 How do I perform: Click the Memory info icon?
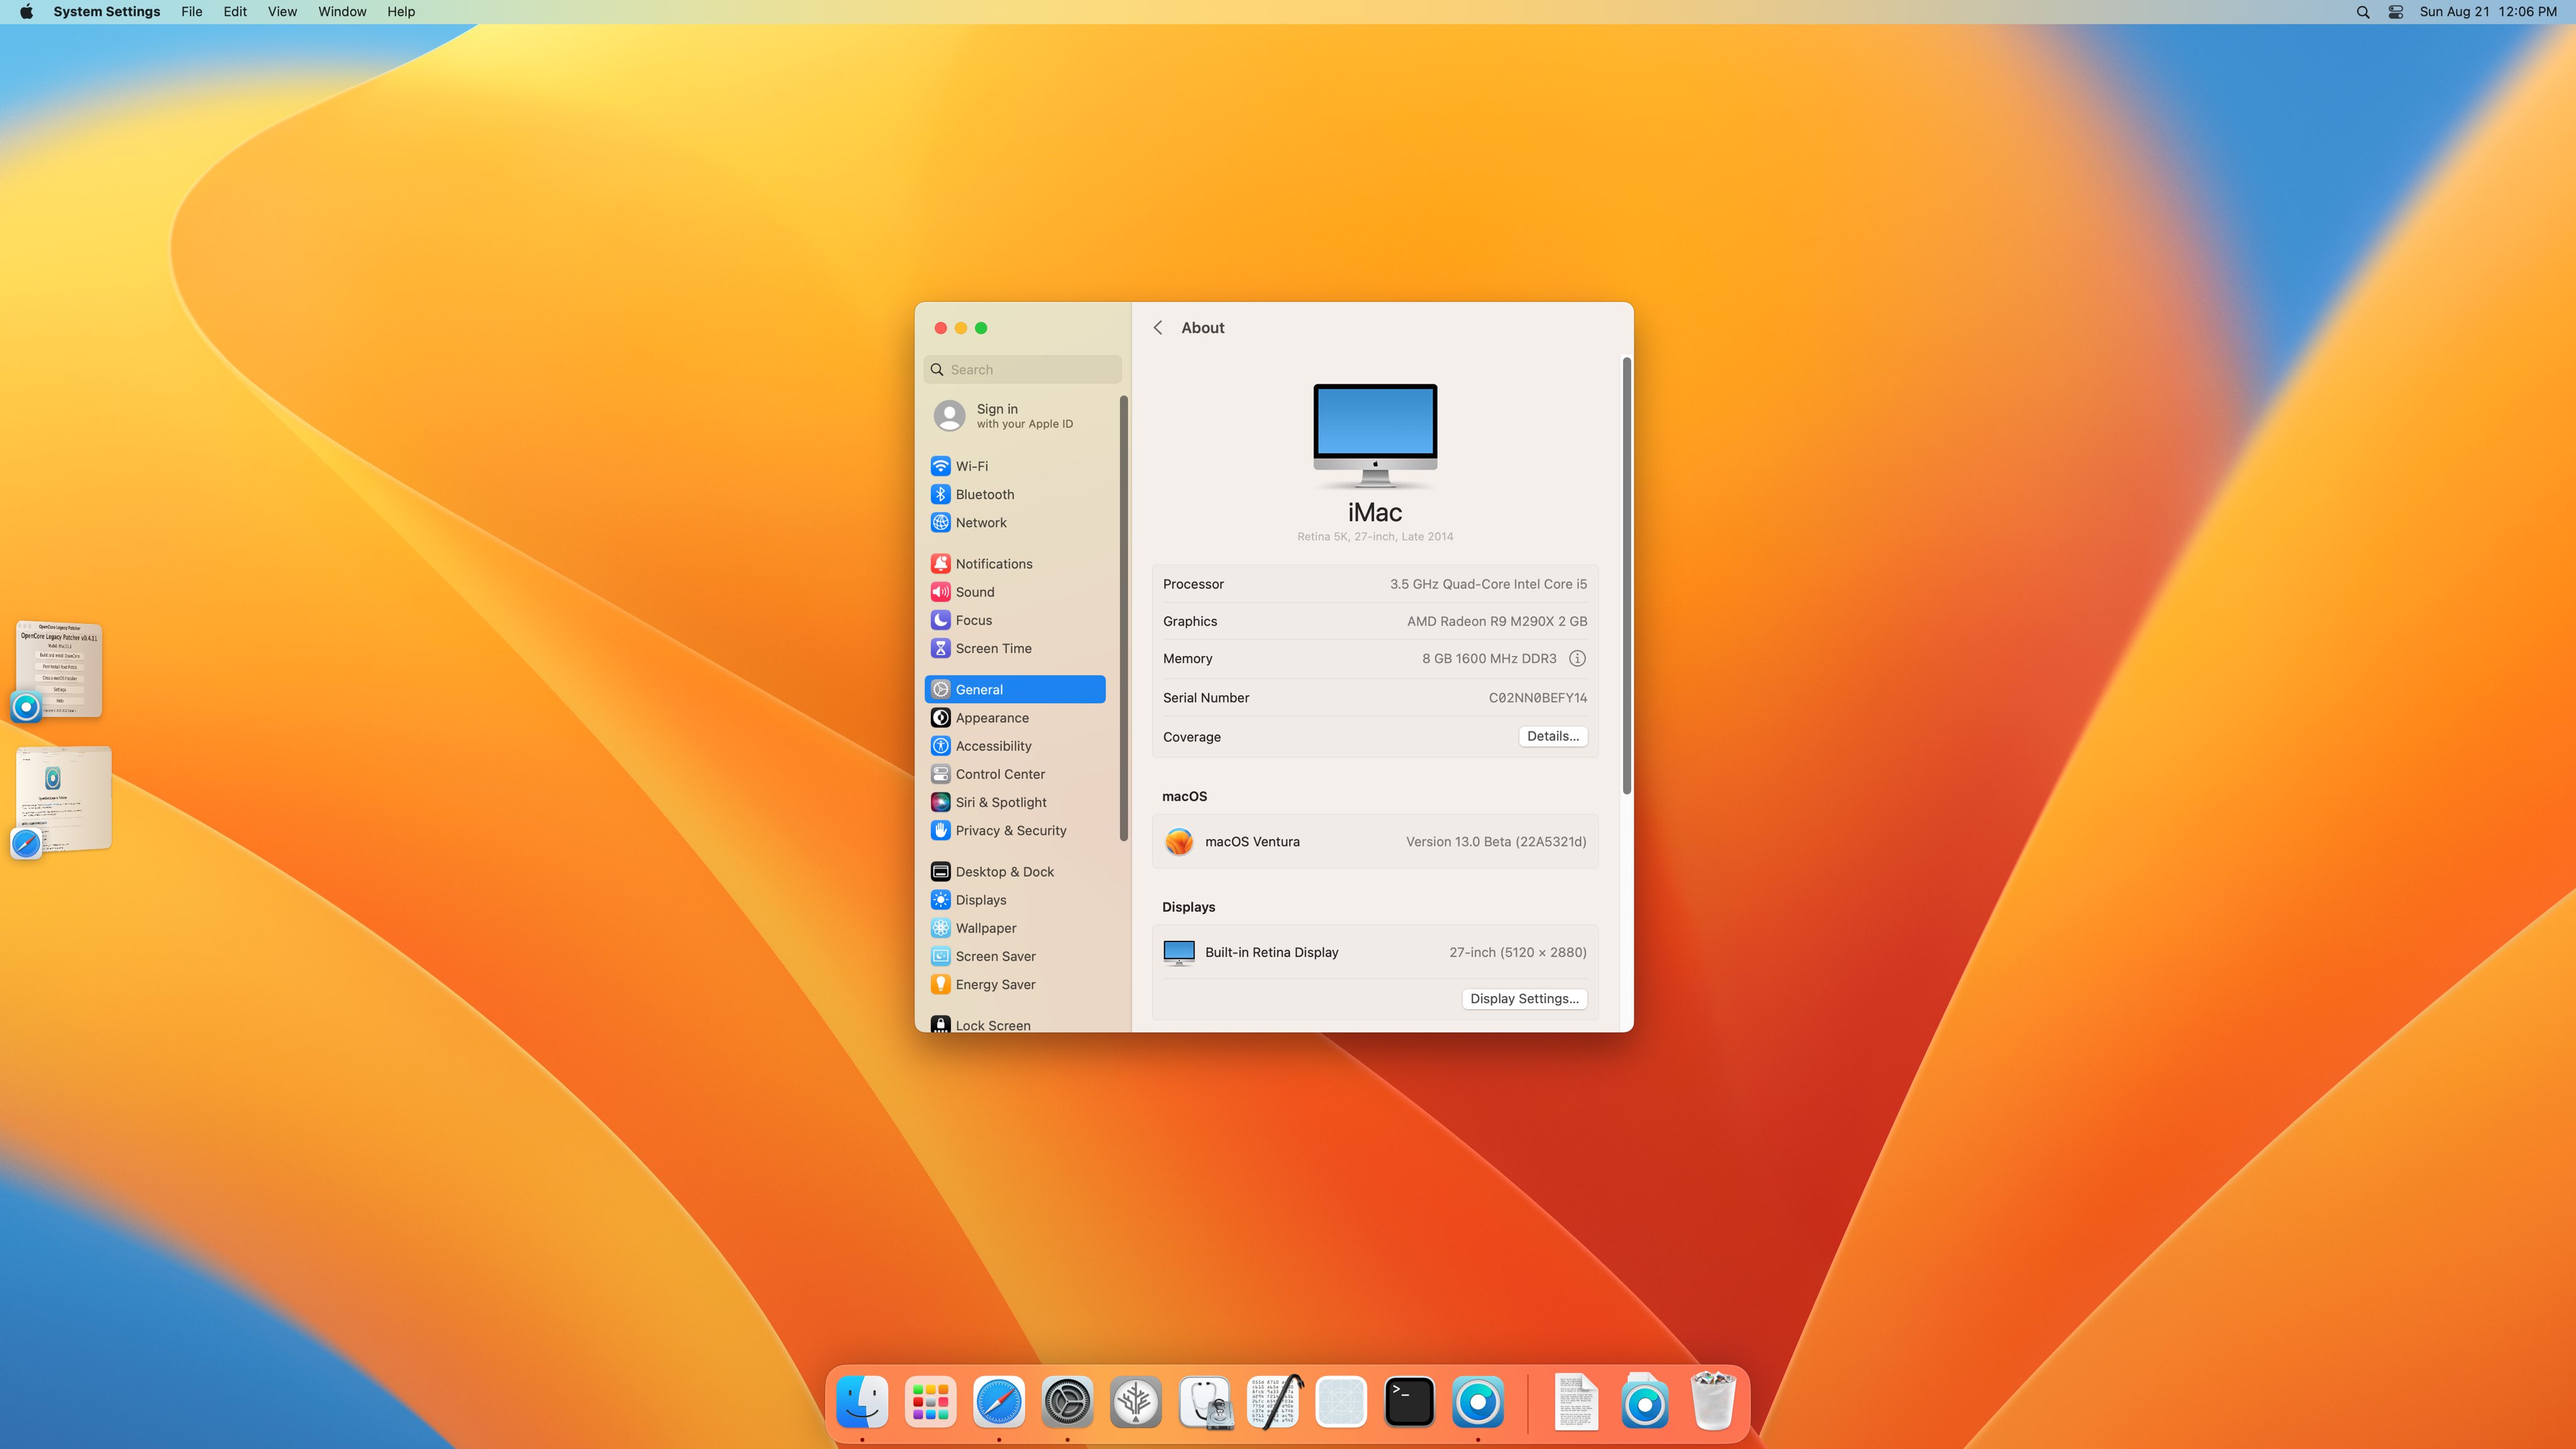pyautogui.click(x=1577, y=658)
